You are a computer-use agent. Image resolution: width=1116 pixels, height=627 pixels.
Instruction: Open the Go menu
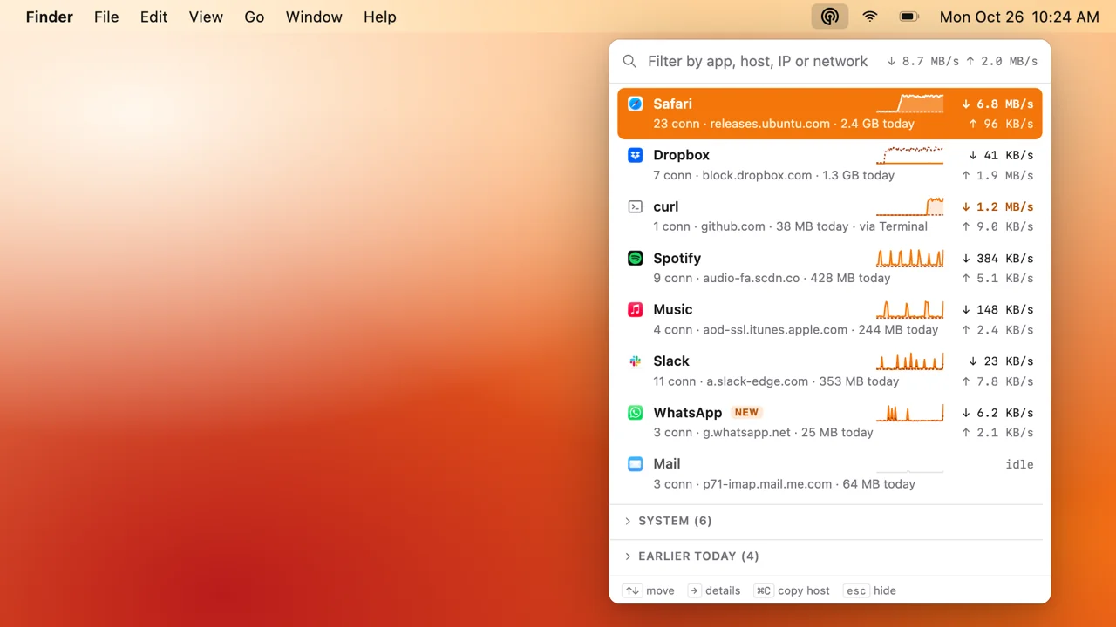tap(255, 17)
